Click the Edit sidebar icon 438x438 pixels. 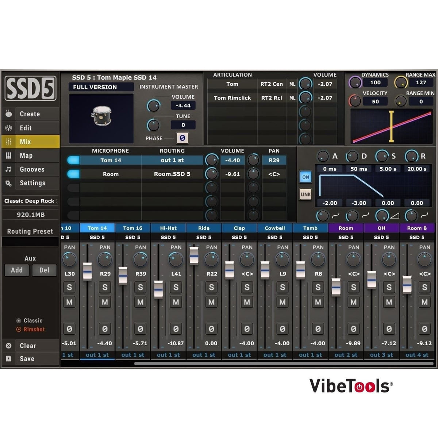point(9,128)
